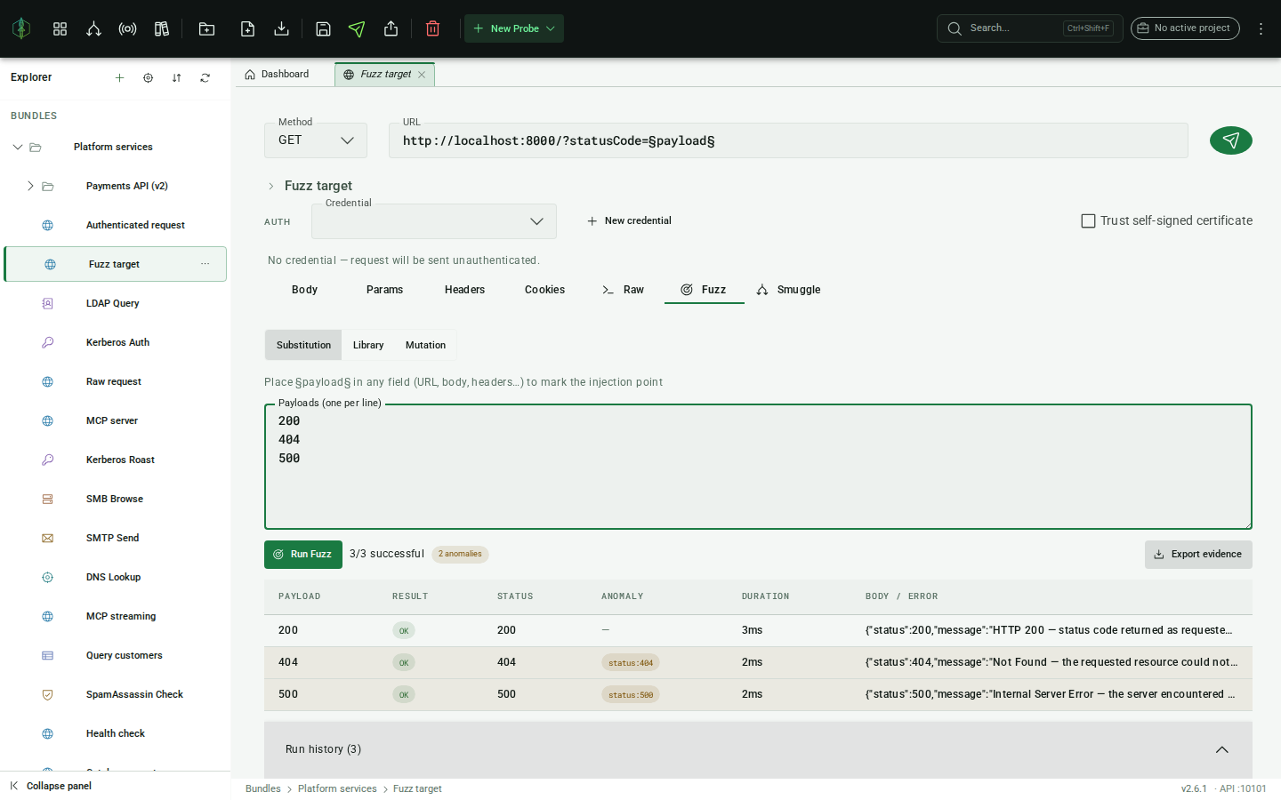Click the broadcast listener icon in toolbar

point(127,28)
